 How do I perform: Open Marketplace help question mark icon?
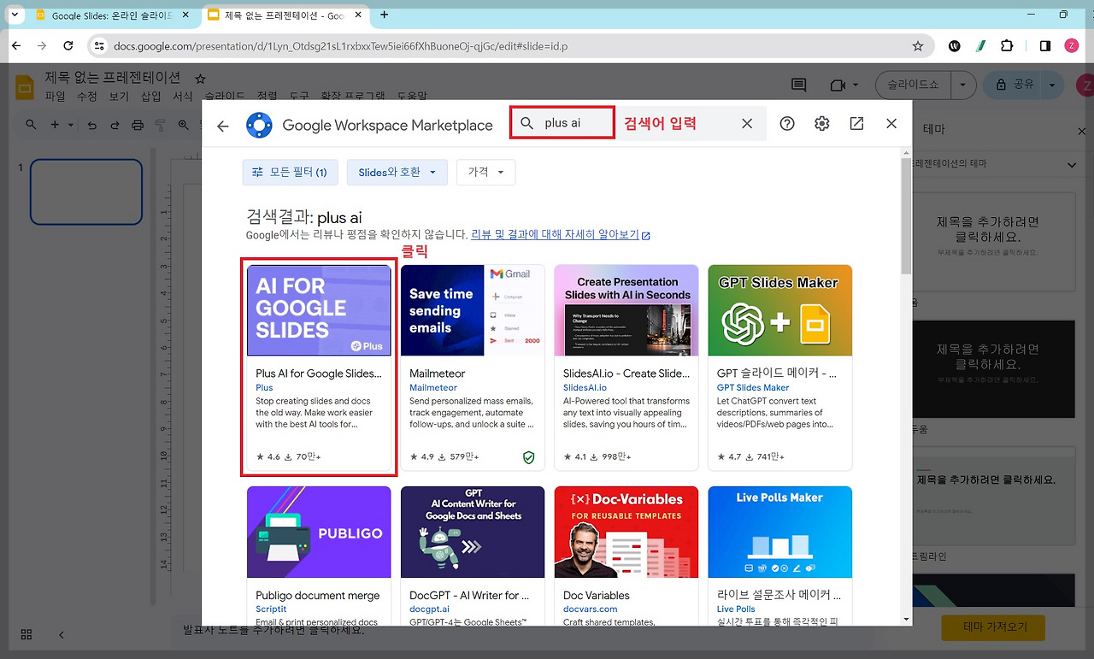(787, 124)
